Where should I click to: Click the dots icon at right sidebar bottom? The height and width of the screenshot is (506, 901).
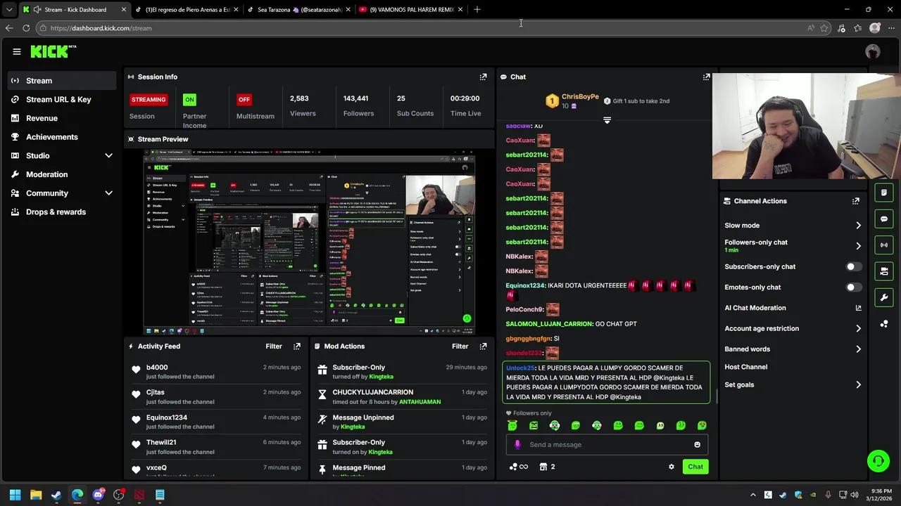(884, 324)
